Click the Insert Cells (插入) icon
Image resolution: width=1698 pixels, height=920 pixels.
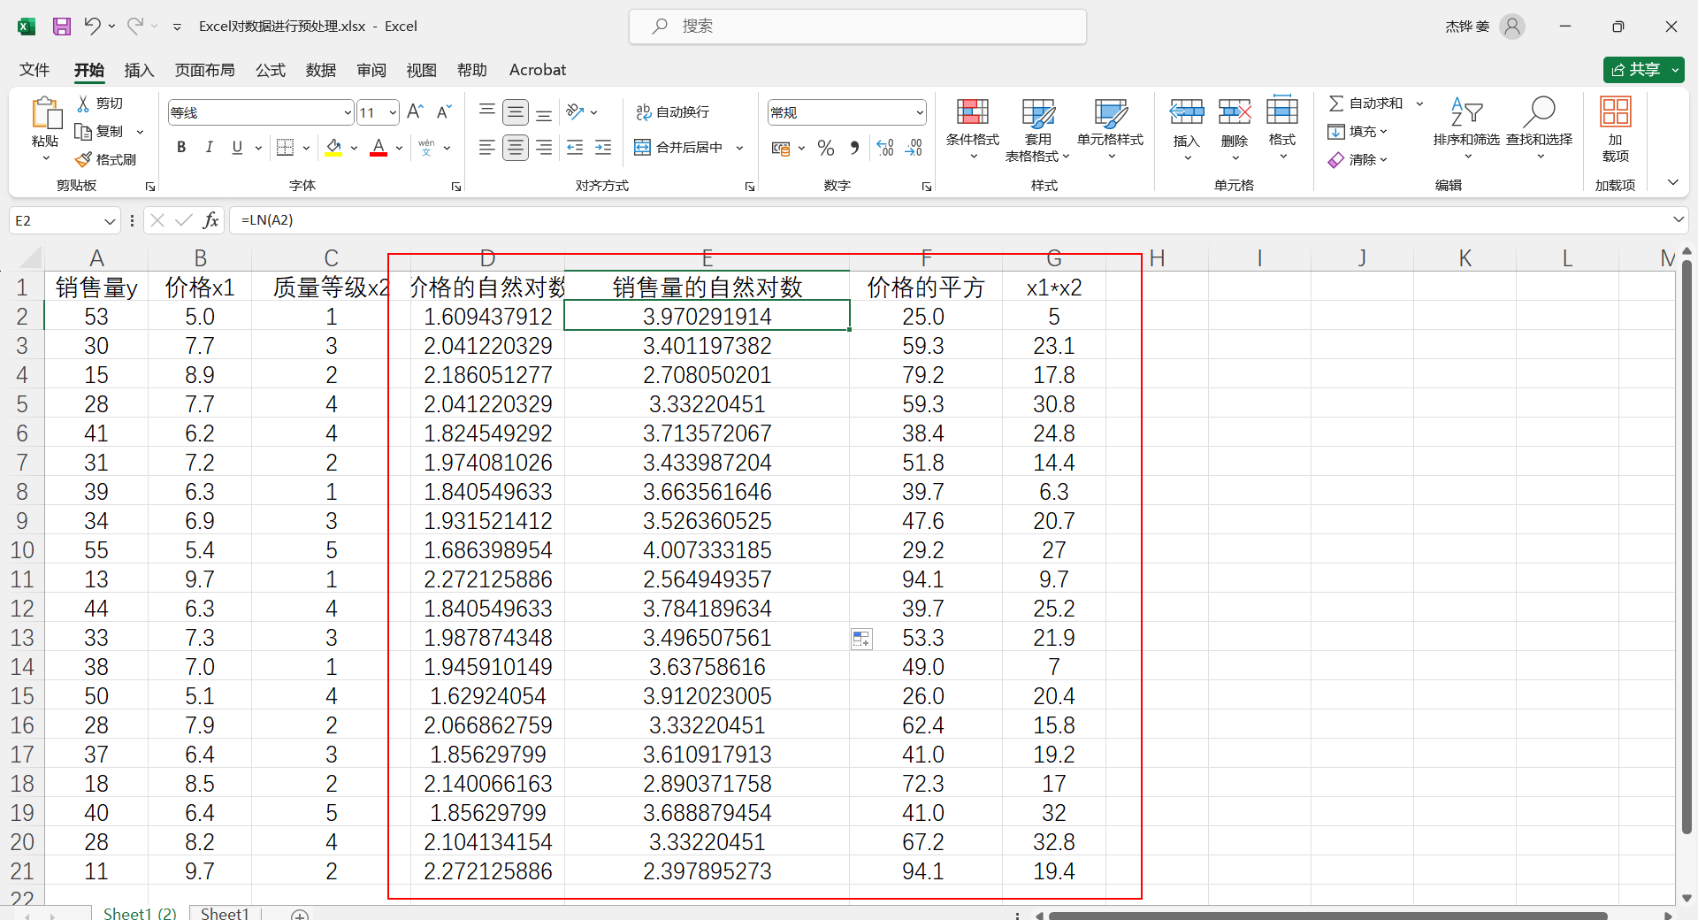(1187, 112)
